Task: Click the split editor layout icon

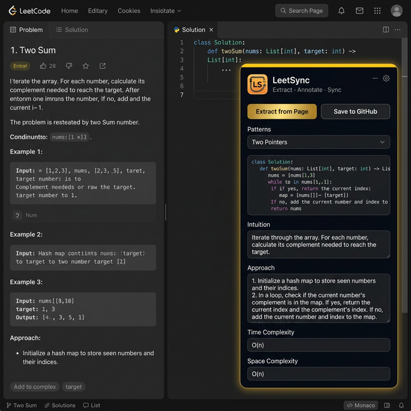Action: (386, 30)
